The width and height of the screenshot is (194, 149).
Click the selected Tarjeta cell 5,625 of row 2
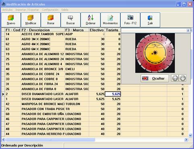[x=113, y=94]
